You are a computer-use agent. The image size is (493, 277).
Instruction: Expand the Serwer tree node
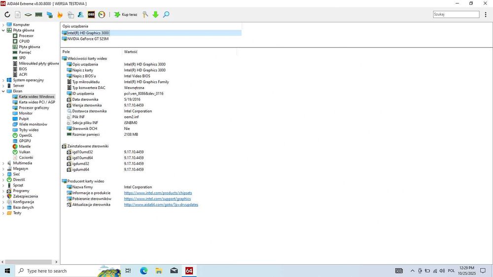pyautogui.click(x=3, y=86)
